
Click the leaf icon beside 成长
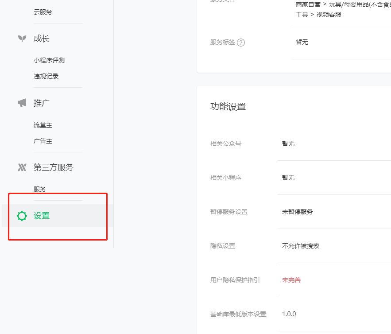coord(22,39)
